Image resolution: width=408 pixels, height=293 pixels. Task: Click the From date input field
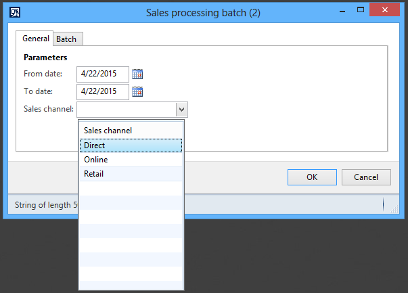(x=103, y=74)
